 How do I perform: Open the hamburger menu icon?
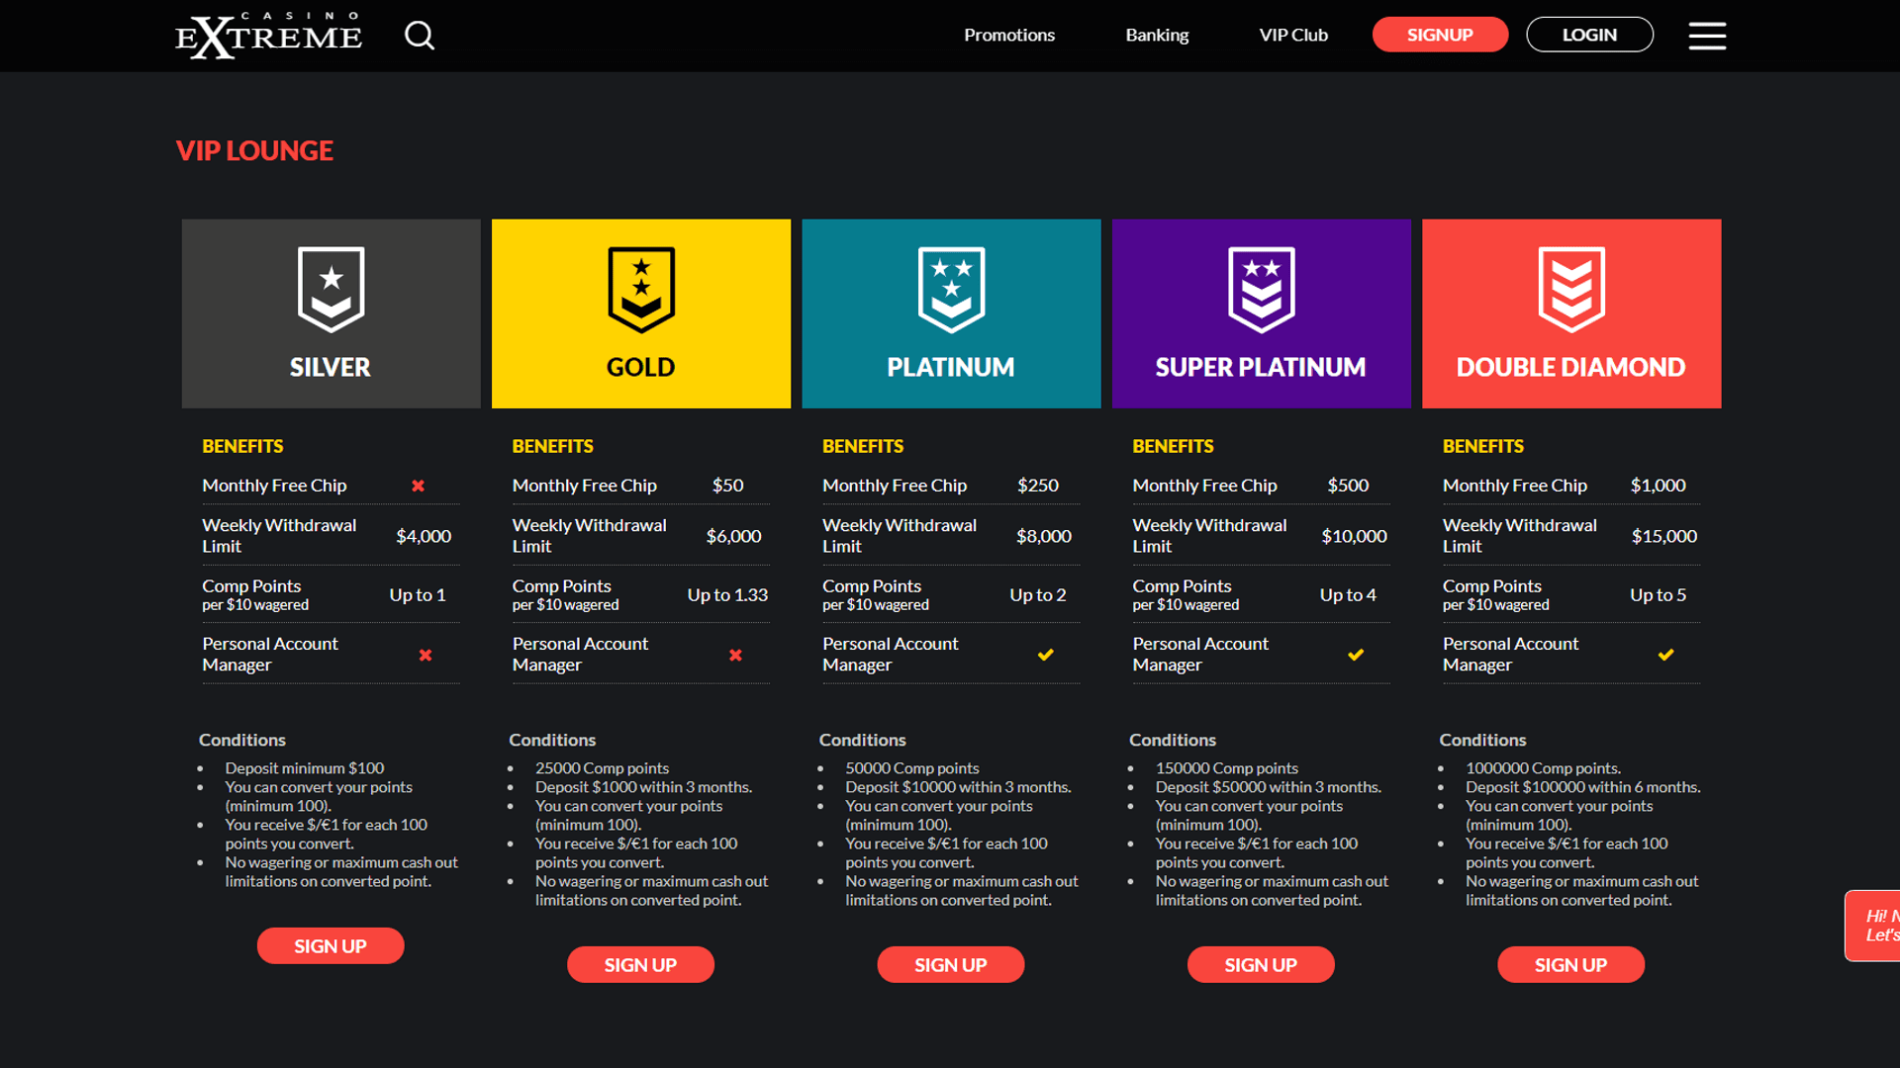1707,36
